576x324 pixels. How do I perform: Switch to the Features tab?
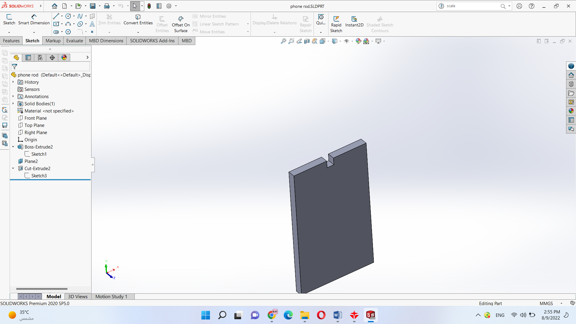pos(11,40)
